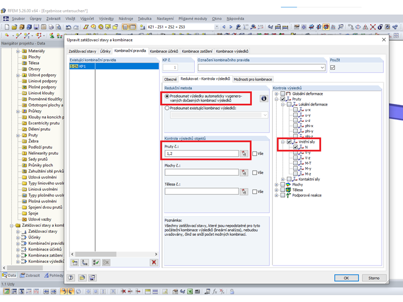This screenshot has height=302, width=403.
Task: Check Vše next to Tělesa č.
Action: (255, 192)
